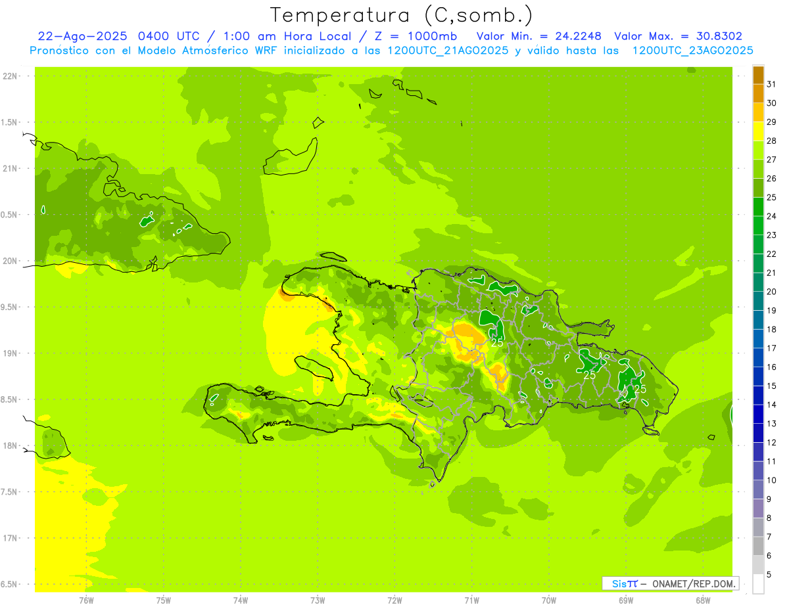Click legend value 17 on the color scale
Screen dimensions: 789x609
click(772, 348)
